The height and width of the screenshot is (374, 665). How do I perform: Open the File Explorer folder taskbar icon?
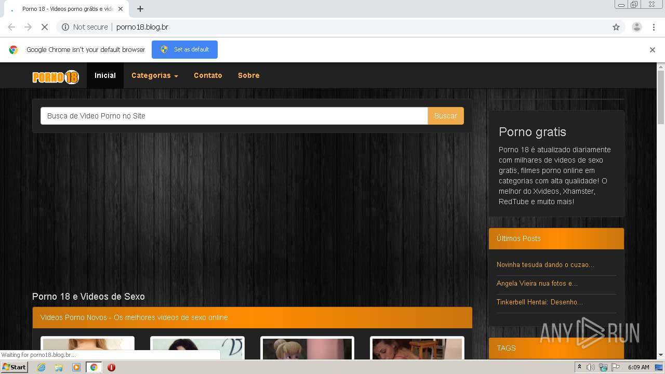[x=59, y=367]
